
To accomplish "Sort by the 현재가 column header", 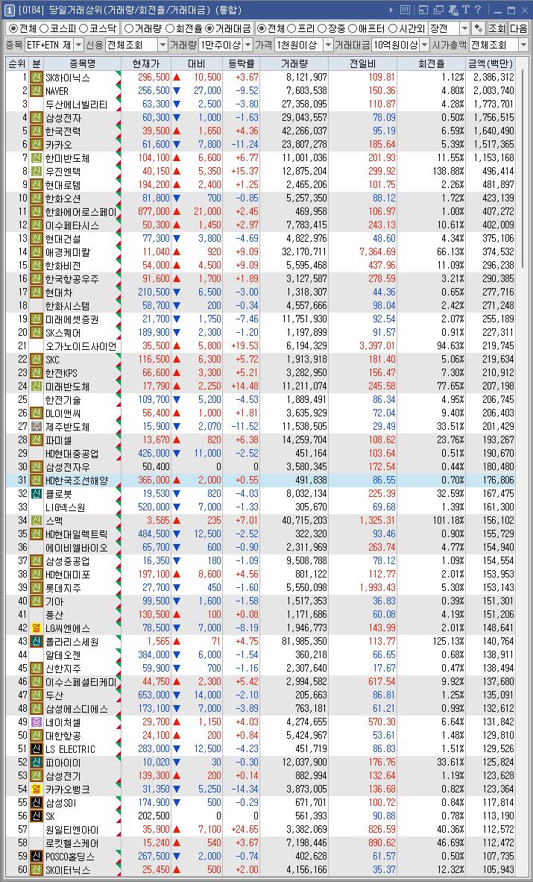I will click(x=146, y=64).
